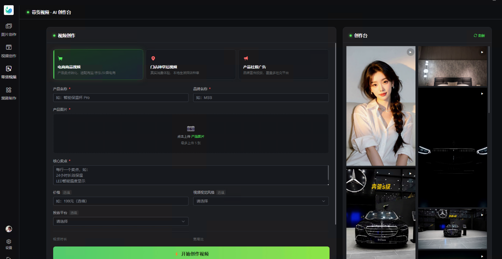Click the app logo at top-left
502x259 pixels.
click(9, 10)
